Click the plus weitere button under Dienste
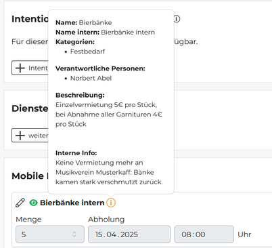272x248 pixels. click(x=30, y=136)
